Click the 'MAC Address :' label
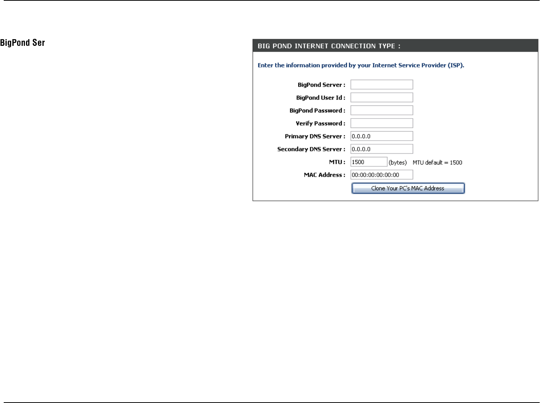This screenshot has height=403, width=540. [325, 175]
